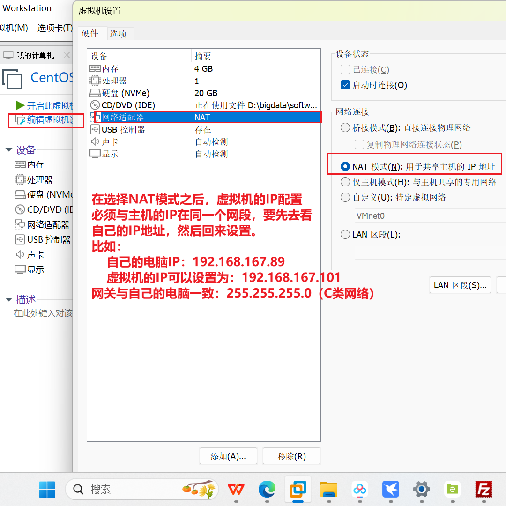
Task: Click the processor icon in the hardware device list
Action: coord(95,81)
